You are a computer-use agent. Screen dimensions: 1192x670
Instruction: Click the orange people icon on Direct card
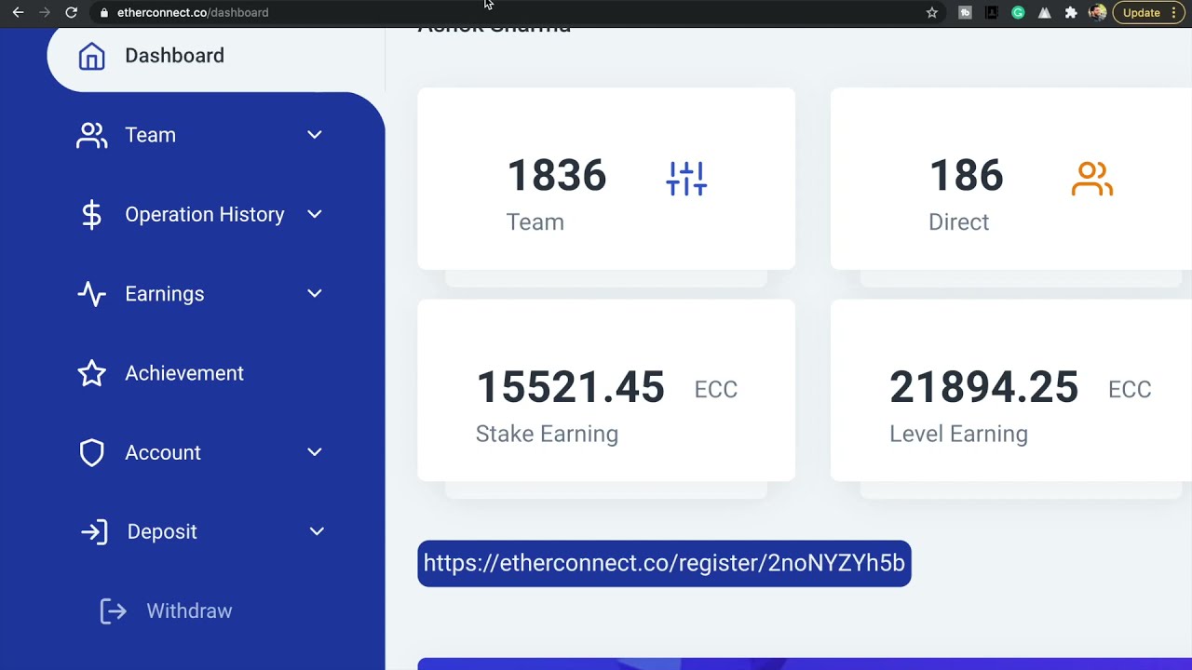(x=1092, y=179)
